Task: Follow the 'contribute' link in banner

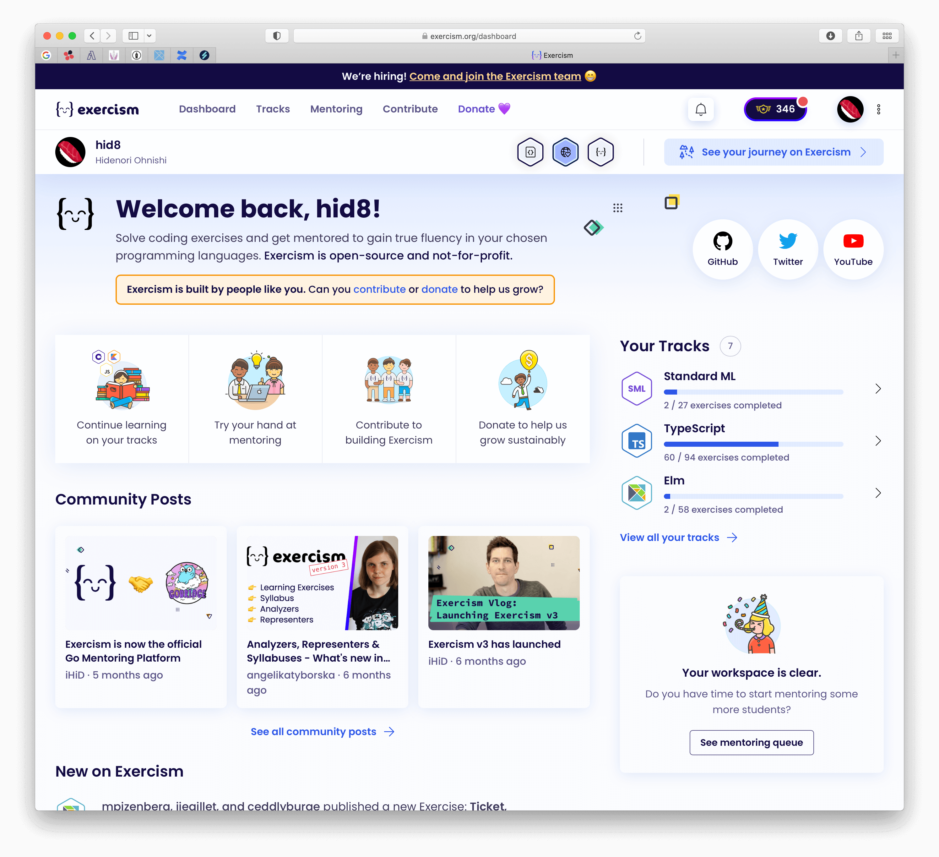Action: tap(380, 289)
